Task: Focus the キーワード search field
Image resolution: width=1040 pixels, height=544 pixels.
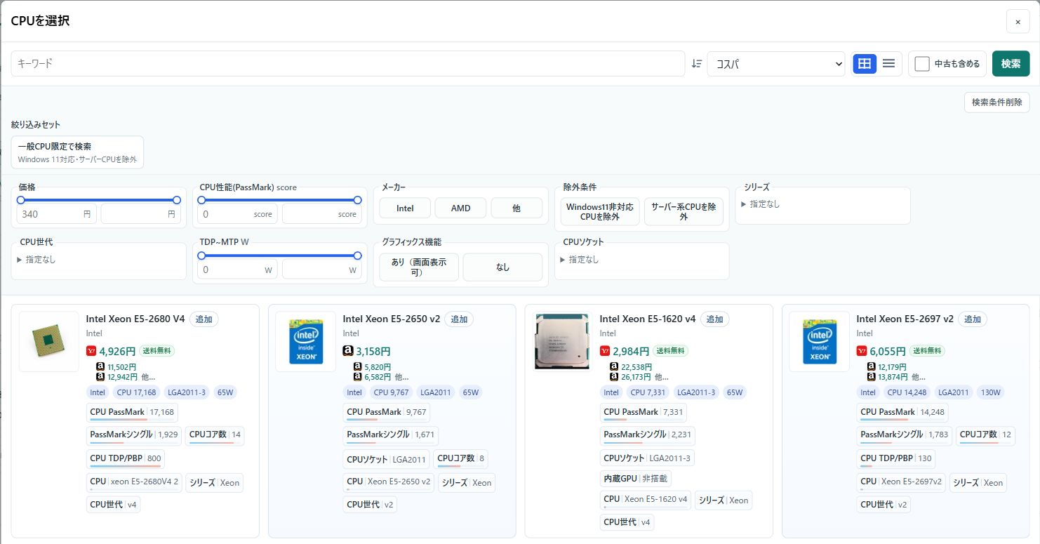Action: tap(347, 63)
